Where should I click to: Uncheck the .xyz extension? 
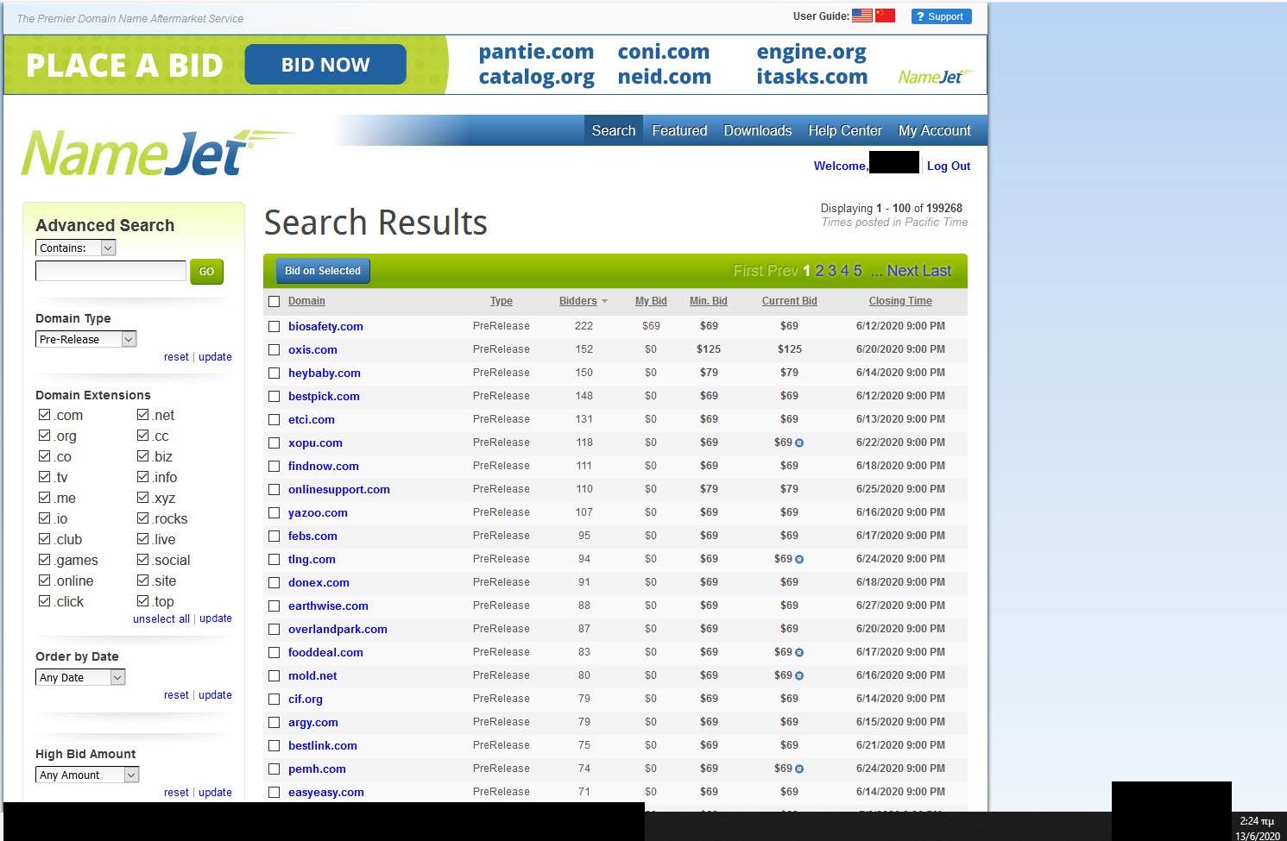pyautogui.click(x=142, y=498)
